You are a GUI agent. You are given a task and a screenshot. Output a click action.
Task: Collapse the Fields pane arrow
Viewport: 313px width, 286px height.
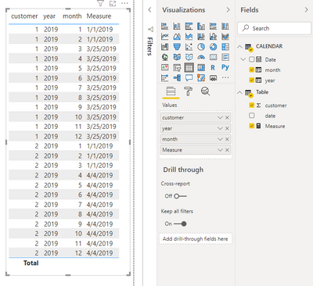click(x=306, y=10)
